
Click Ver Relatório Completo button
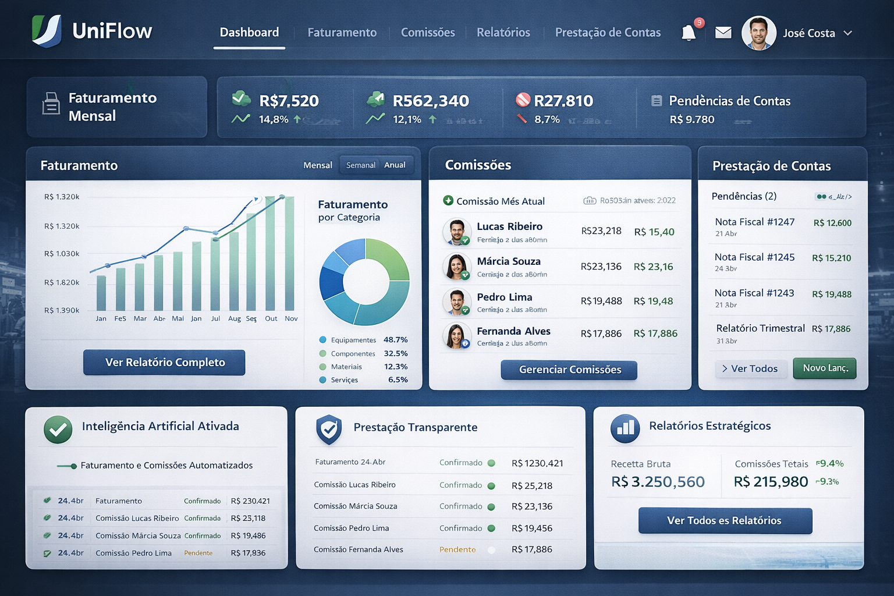(x=164, y=362)
